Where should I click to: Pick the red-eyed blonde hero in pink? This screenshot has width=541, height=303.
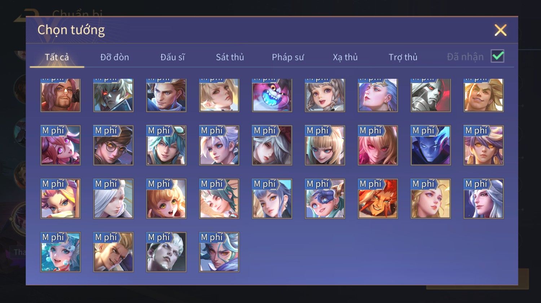point(378,145)
